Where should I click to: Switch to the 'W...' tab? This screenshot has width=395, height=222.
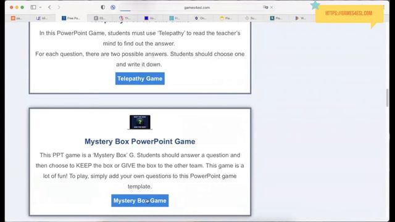301,18
